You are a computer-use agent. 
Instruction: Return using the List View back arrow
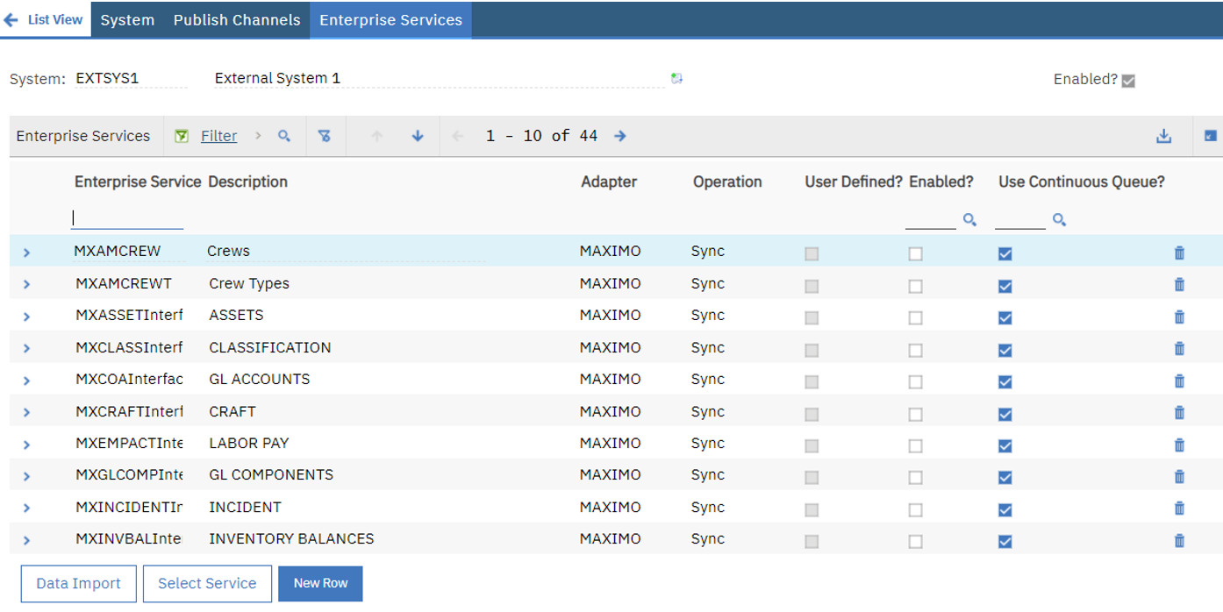tap(11, 18)
